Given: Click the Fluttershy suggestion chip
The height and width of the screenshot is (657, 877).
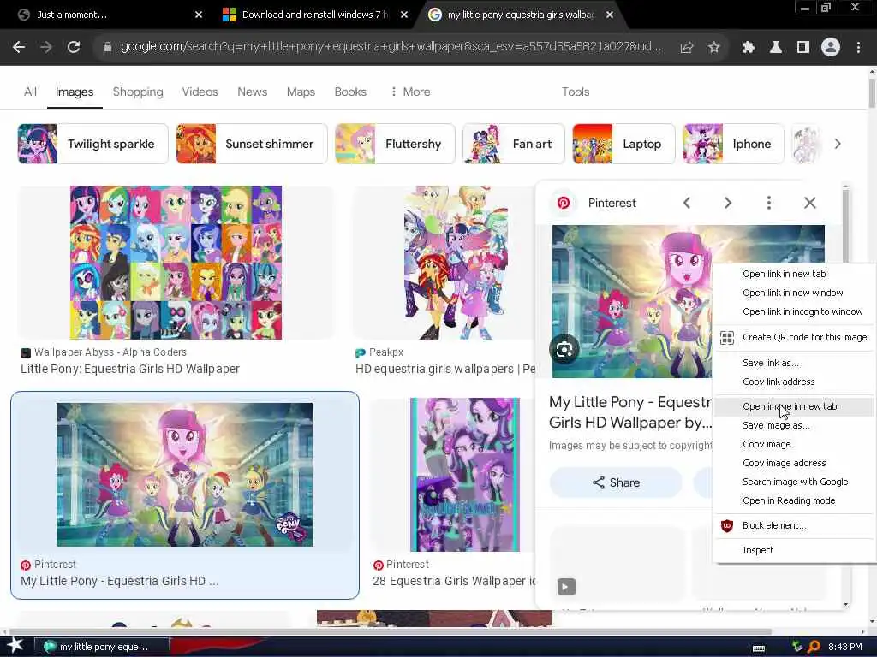Looking at the screenshot, I should [x=395, y=144].
